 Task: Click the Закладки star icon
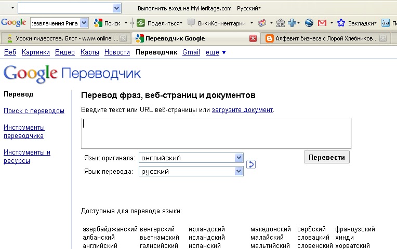pos(341,23)
